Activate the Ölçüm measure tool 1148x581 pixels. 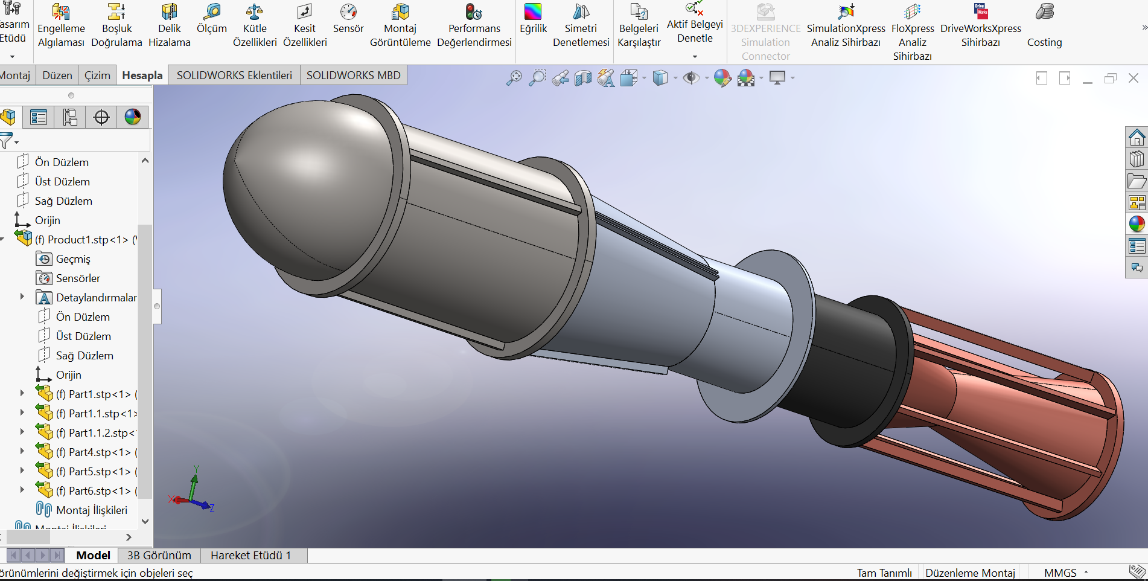coord(212,19)
